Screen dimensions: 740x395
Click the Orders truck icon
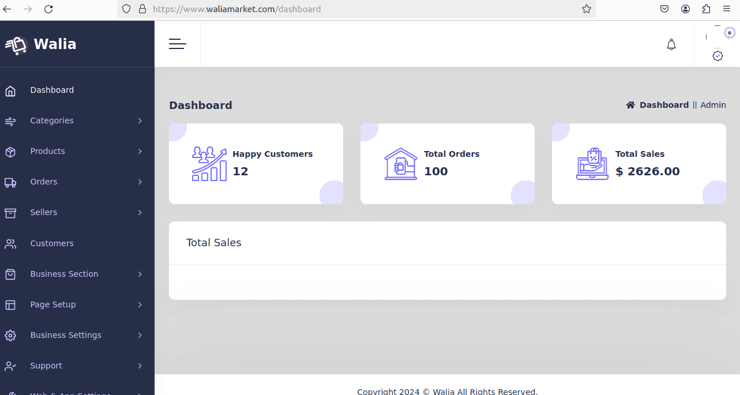coord(10,182)
